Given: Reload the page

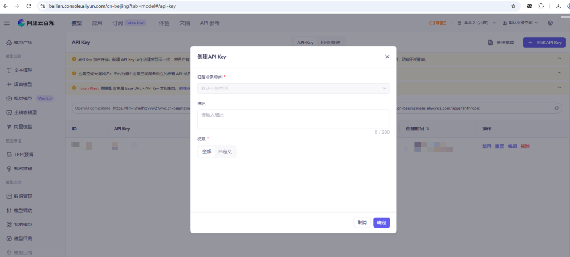Looking at the screenshot, I should tap(29, 6).
